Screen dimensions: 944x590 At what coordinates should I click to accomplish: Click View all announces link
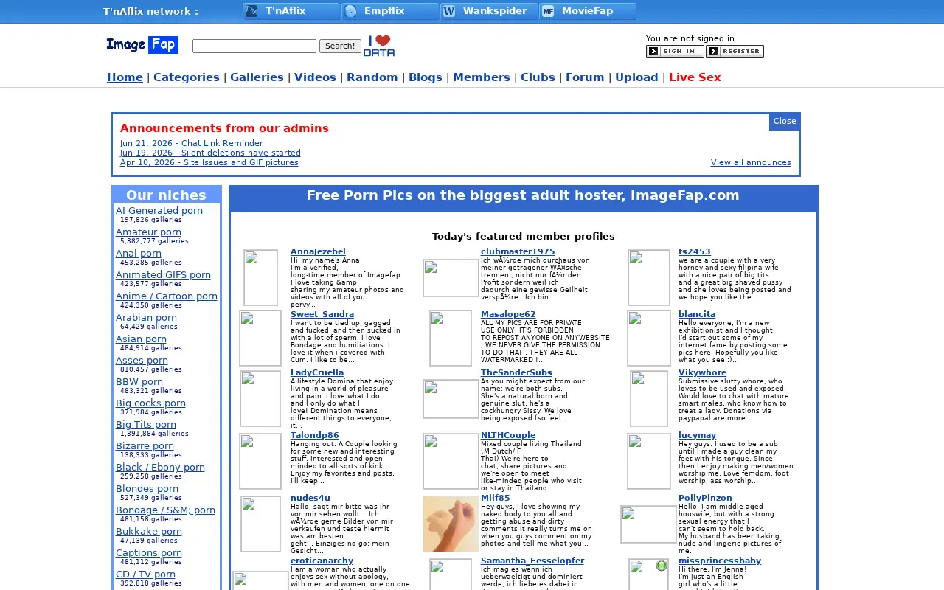click(751, 162)
